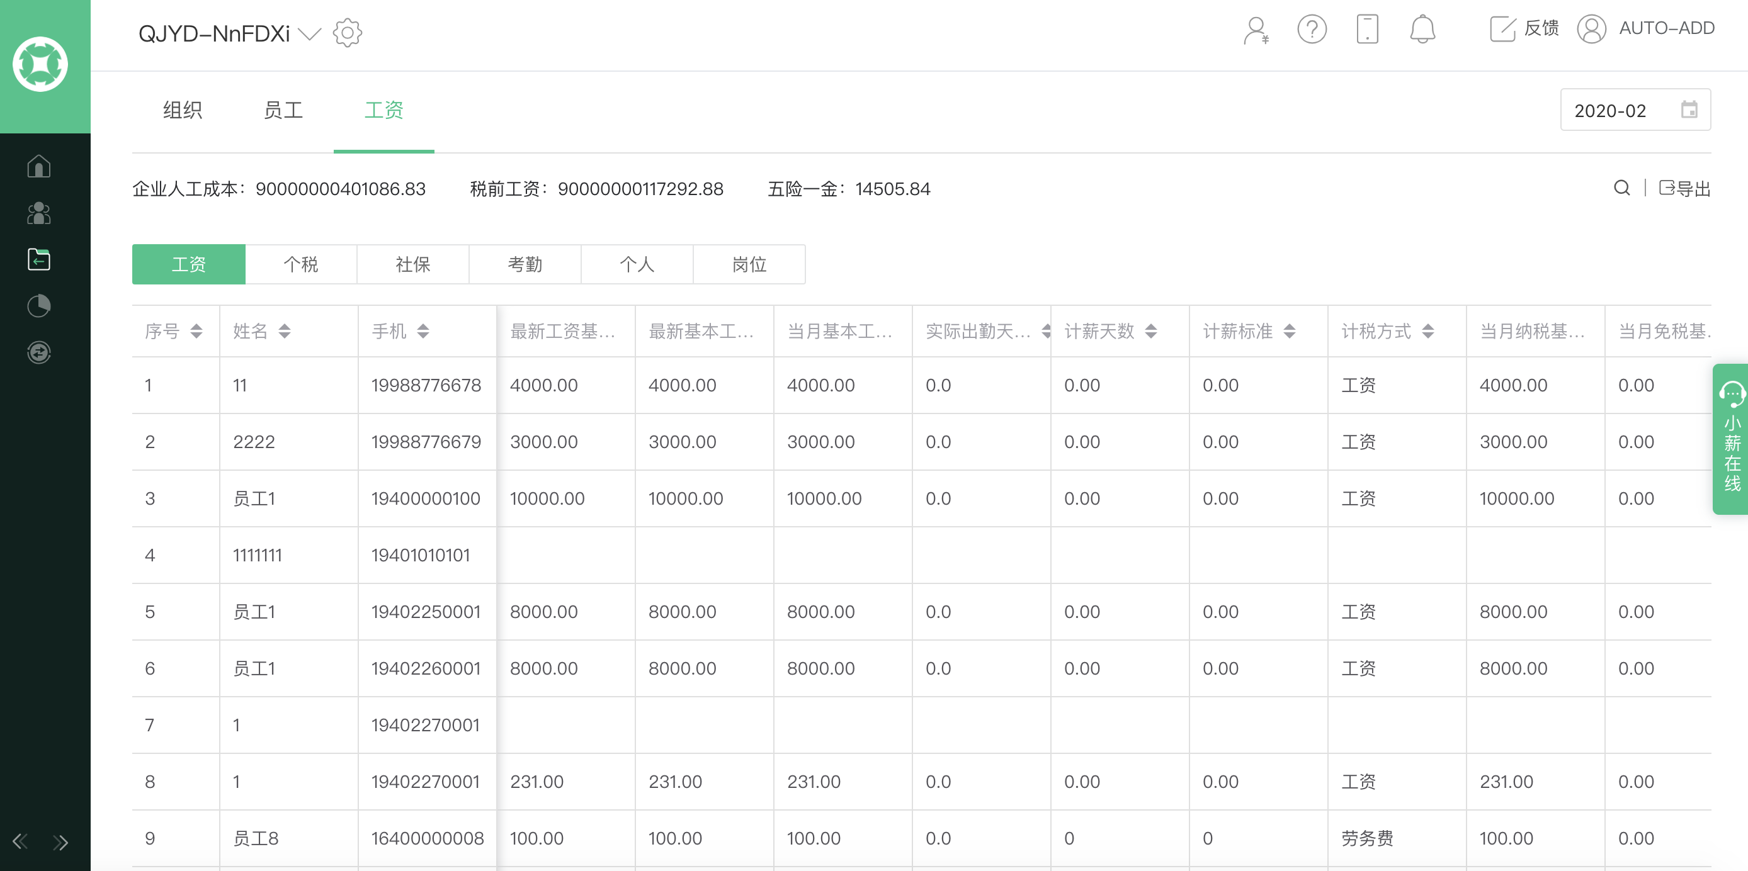The width and height of the screenshot is (1748, 871).
Task: Open settings gear next to QJYD-NnFDXi
Action: coord(348,33)
